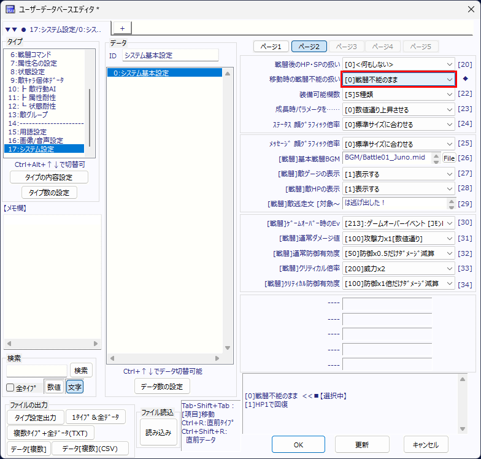Click the search text input field

pos(37,371)
